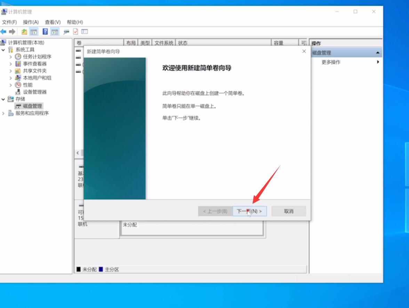The image size is (409, 308).
Task: Click the black 未分配 legend swatch
Action: click(79, 269)
